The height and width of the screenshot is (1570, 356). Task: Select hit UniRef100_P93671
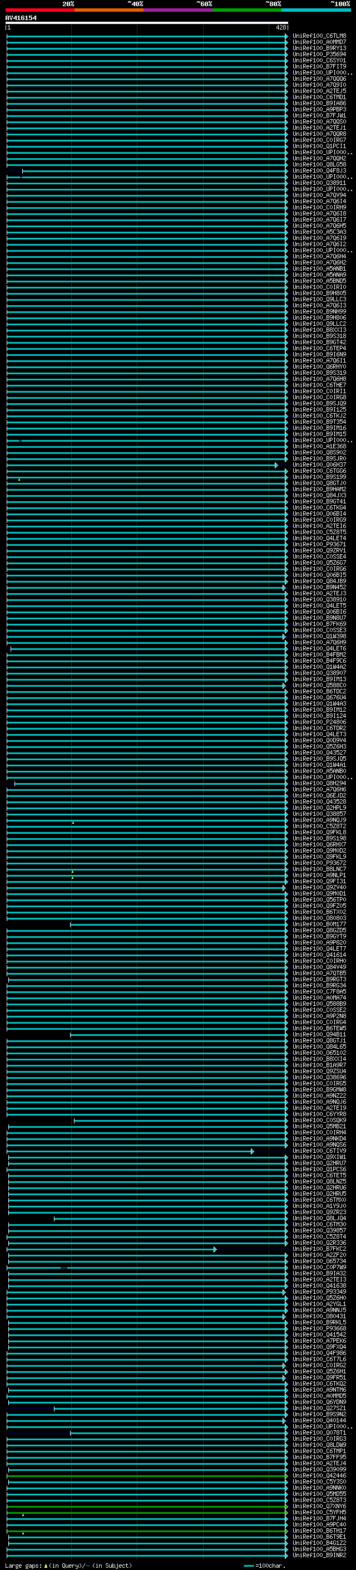point(319,544)
